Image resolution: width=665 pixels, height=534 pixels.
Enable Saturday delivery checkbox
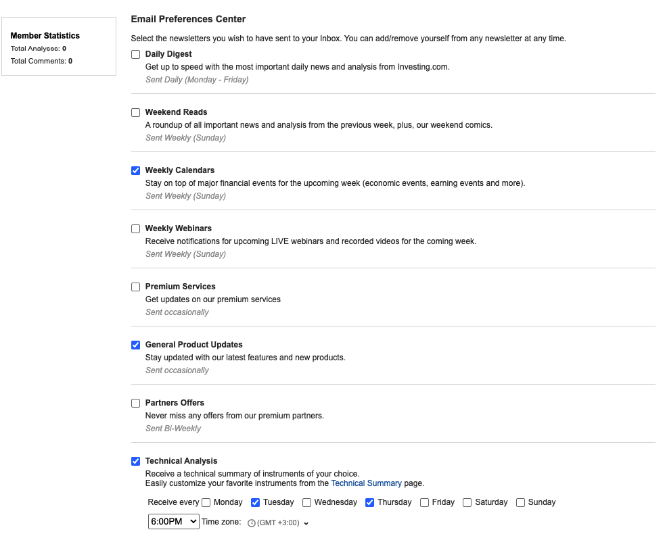click(467, 503)
